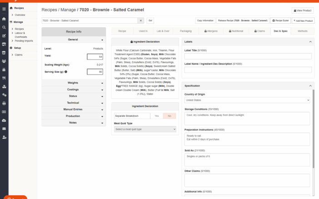Screen dimensions: 319x199
Task: Expand the Weights section
Action: click(x=74, y=83)
